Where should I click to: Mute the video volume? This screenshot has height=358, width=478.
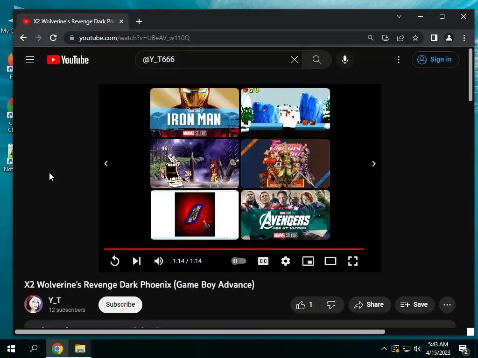159,261
